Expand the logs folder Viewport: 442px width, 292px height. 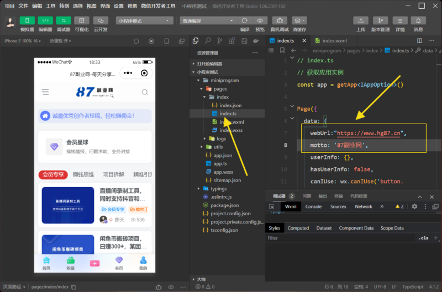click(x=204, y=139)
